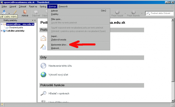The image size is (175, 107).
Task: Click the magnifier icon for message search
Action: (x=43, y=93)
